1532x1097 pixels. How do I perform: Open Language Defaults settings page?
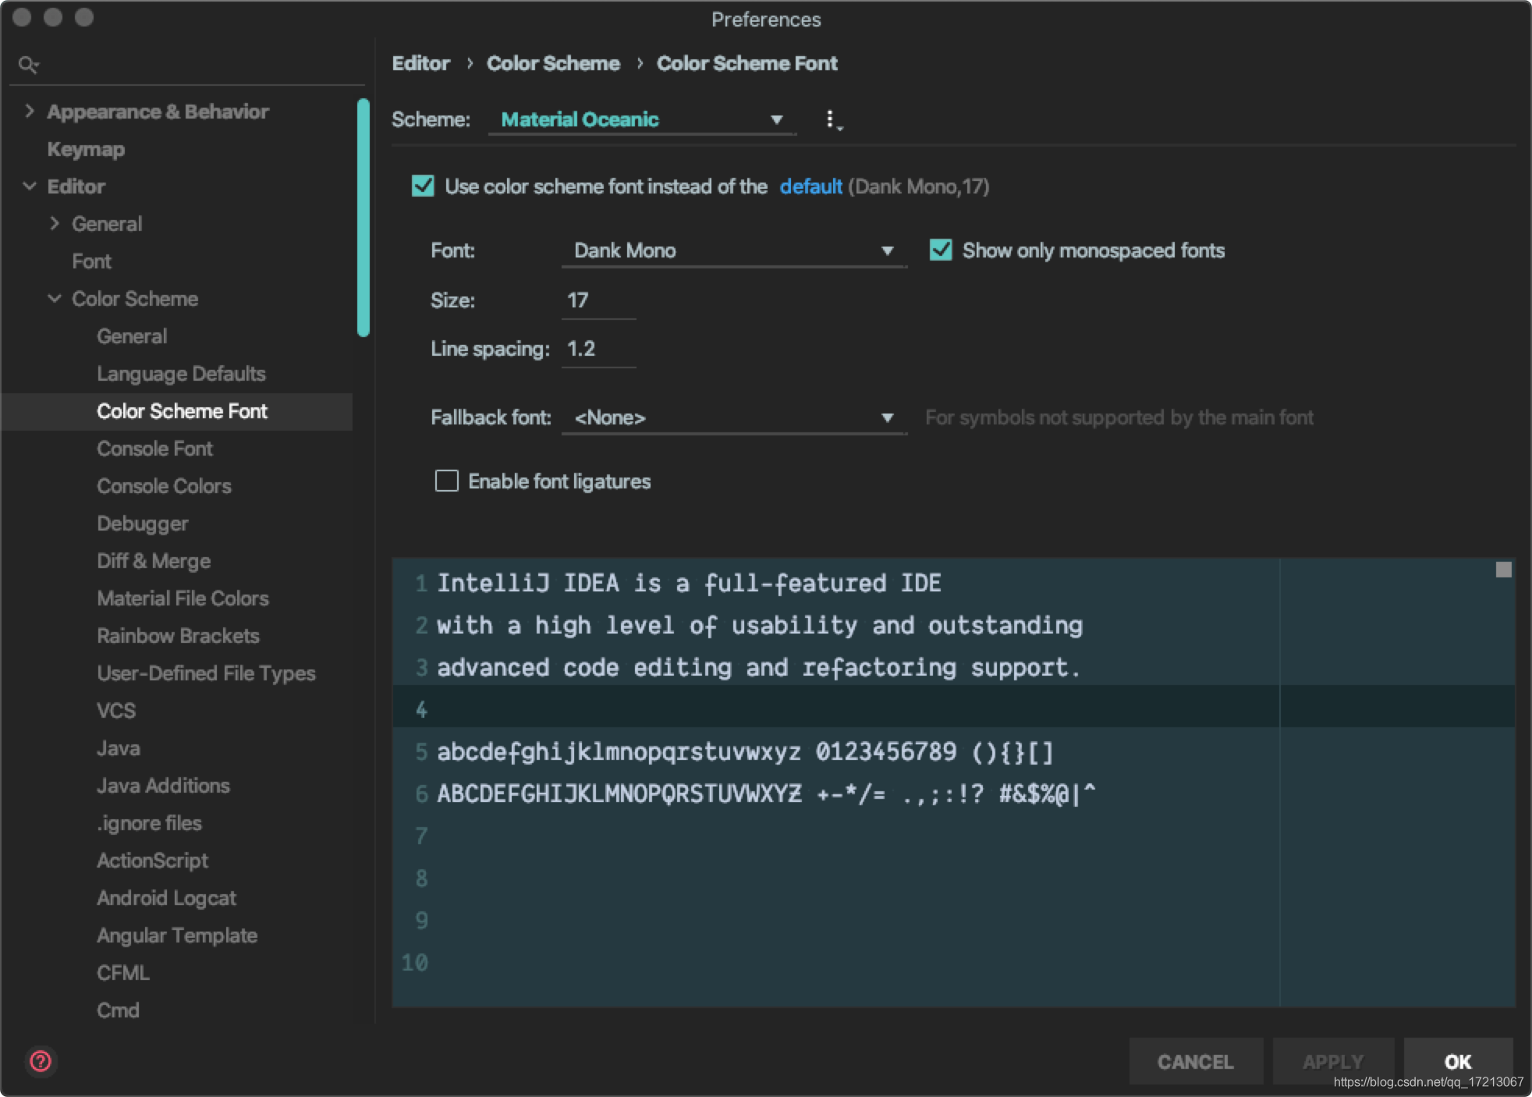pos(181,374)
